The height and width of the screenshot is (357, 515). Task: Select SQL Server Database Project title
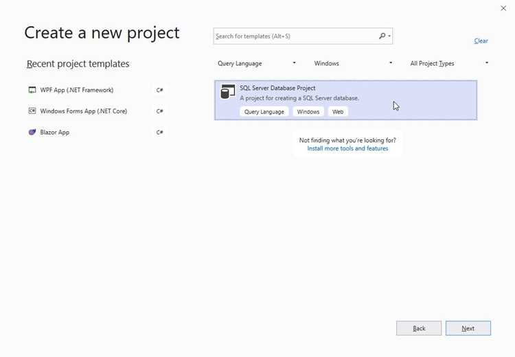[277, 88]
